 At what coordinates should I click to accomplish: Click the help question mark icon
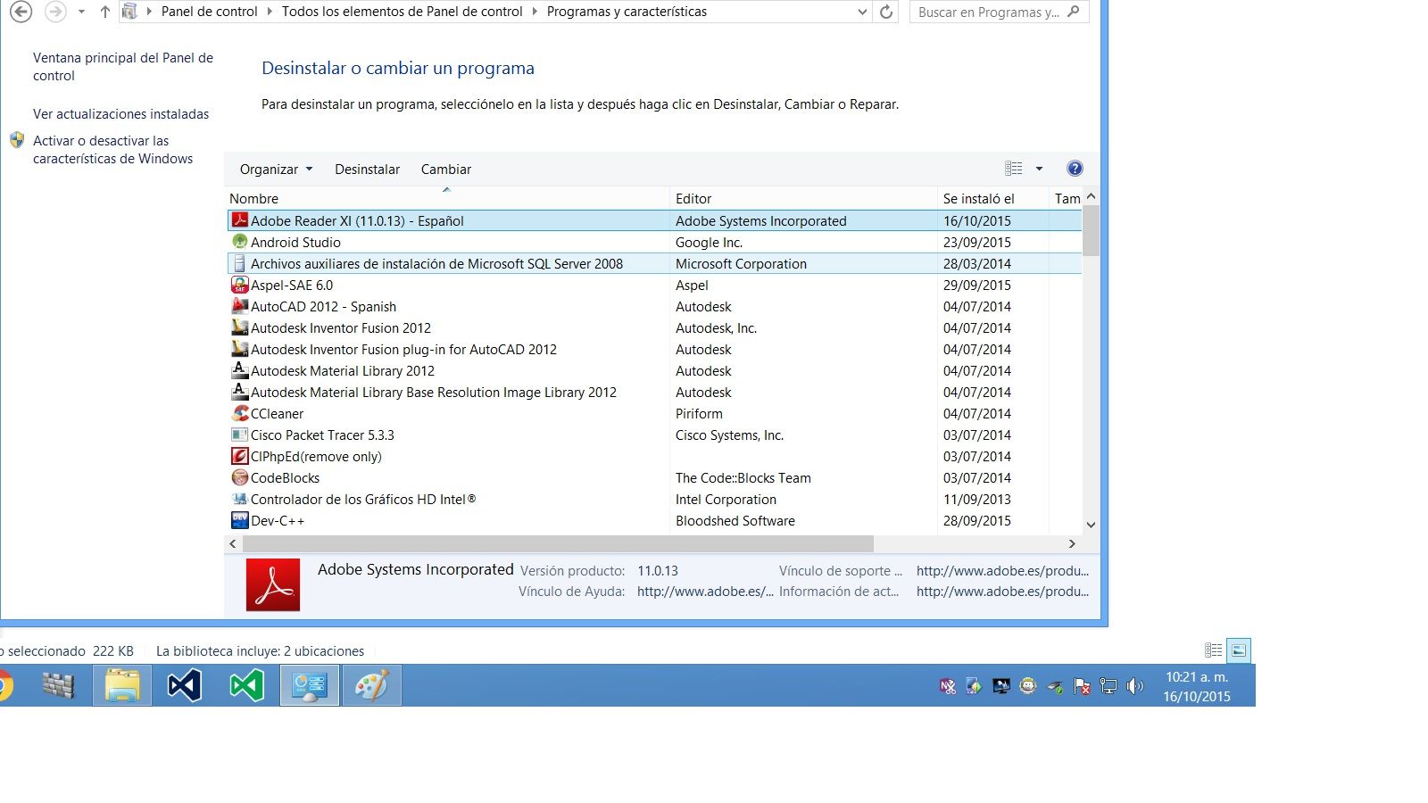[1075, 169]
